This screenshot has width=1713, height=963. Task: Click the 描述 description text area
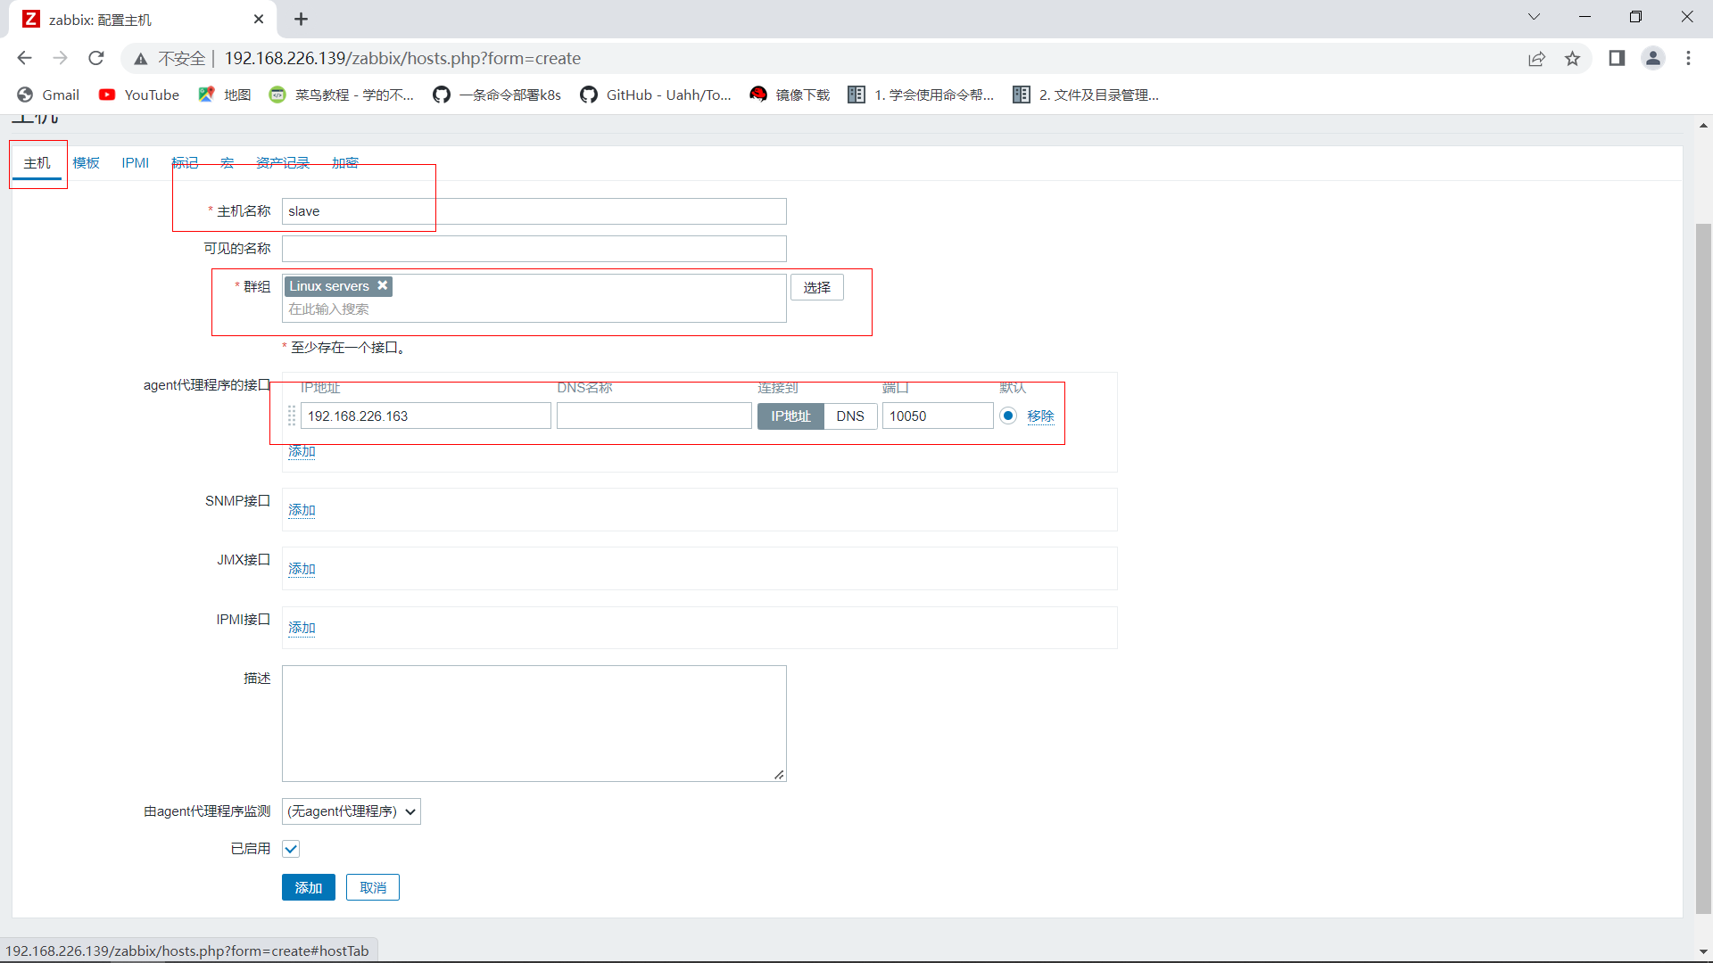coord(534,723)
